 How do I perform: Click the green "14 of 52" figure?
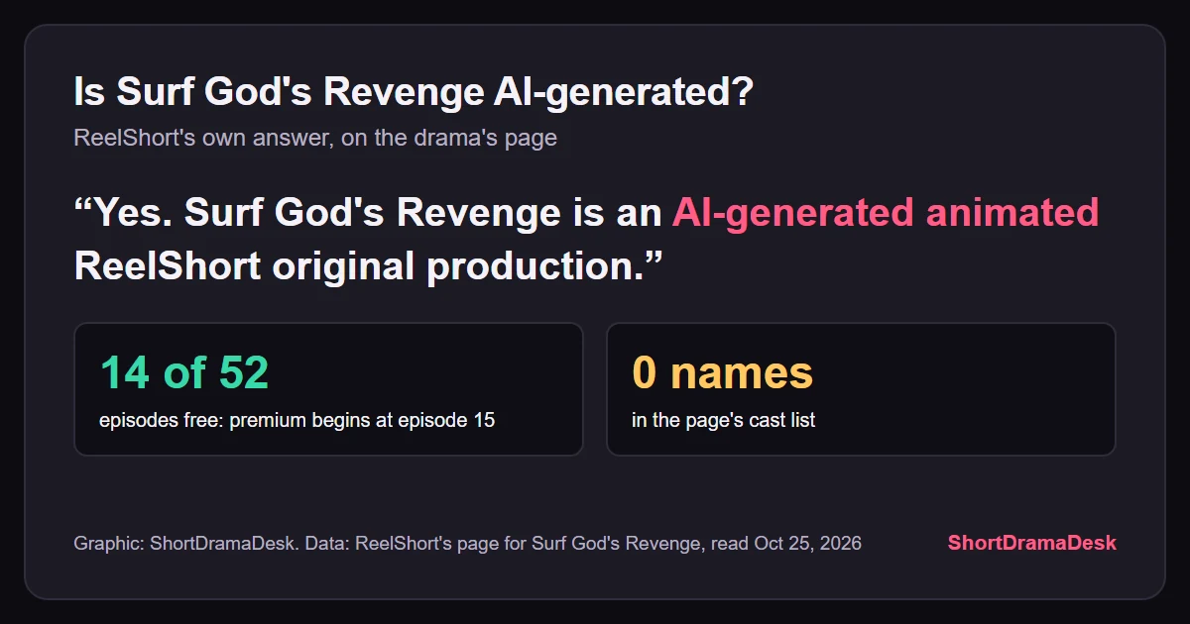pos(184,373)
